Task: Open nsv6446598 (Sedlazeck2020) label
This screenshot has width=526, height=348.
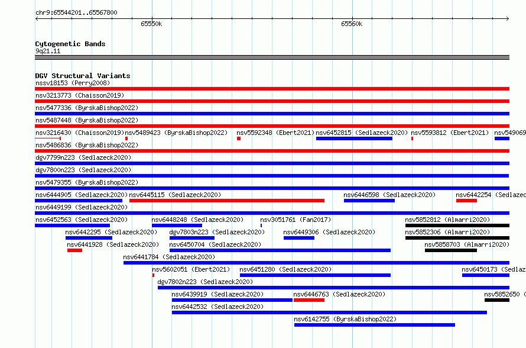Action: click(389, 195)
